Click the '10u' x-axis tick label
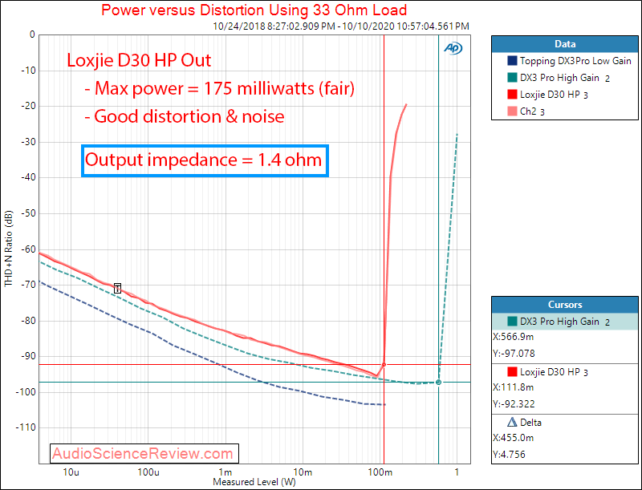 (71, 472)
